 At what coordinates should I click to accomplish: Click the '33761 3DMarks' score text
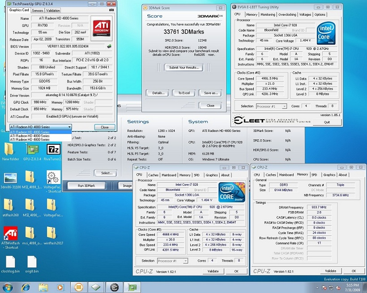point(184,32)
